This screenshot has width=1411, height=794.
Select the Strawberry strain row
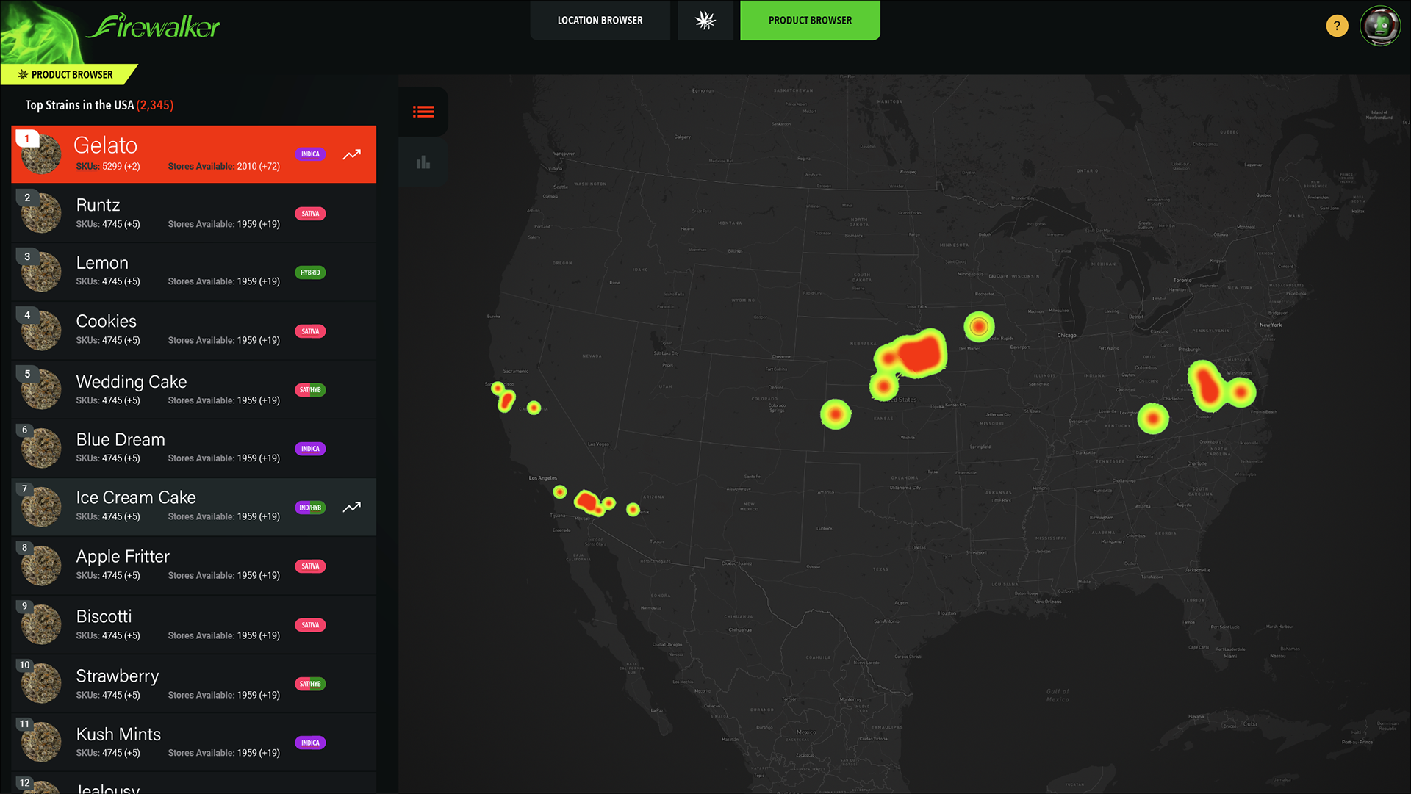[194, 683]
